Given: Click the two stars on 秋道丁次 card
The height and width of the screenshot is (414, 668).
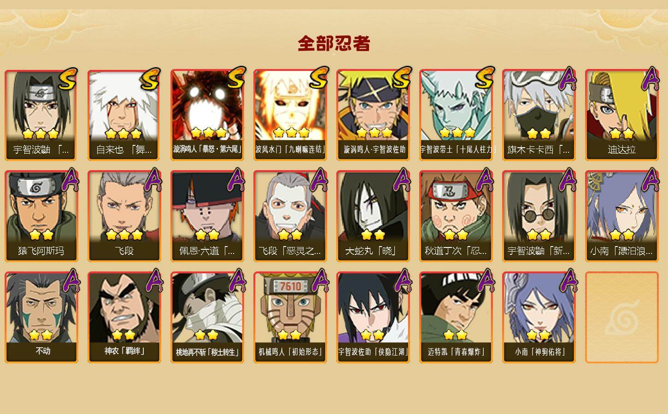Looking at the screenshot, I should 456,235.
